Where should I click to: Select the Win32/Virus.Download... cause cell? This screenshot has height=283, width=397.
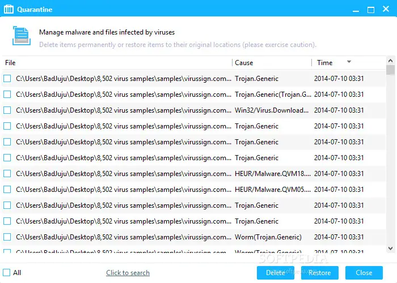(272, 110)
